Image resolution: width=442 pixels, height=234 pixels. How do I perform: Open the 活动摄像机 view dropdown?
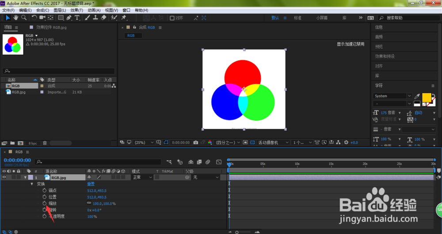click(274, 143)
